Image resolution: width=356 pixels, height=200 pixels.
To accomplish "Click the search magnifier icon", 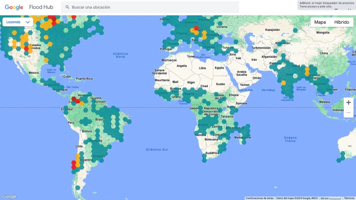I will click(67, 7).
